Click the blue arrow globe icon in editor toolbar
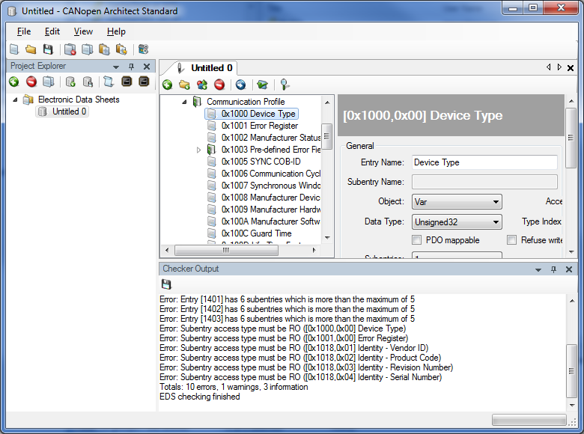The height and width of the screenshot is (434, 584). coord(240,85)
